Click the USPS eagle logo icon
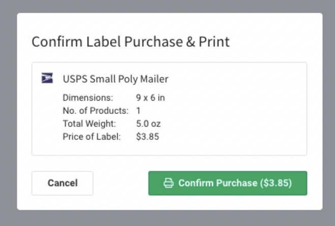Screen dimensions: 335x226 (47, 78)
